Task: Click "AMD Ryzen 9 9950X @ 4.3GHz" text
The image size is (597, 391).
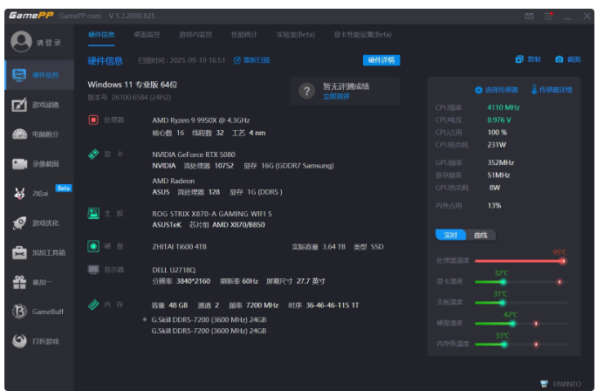Action: point(201,120)
